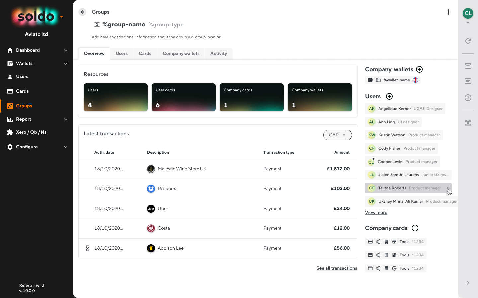478x298 pixels.
Task: Select Angelique Kerber user chip
Action: pos(405,109)
